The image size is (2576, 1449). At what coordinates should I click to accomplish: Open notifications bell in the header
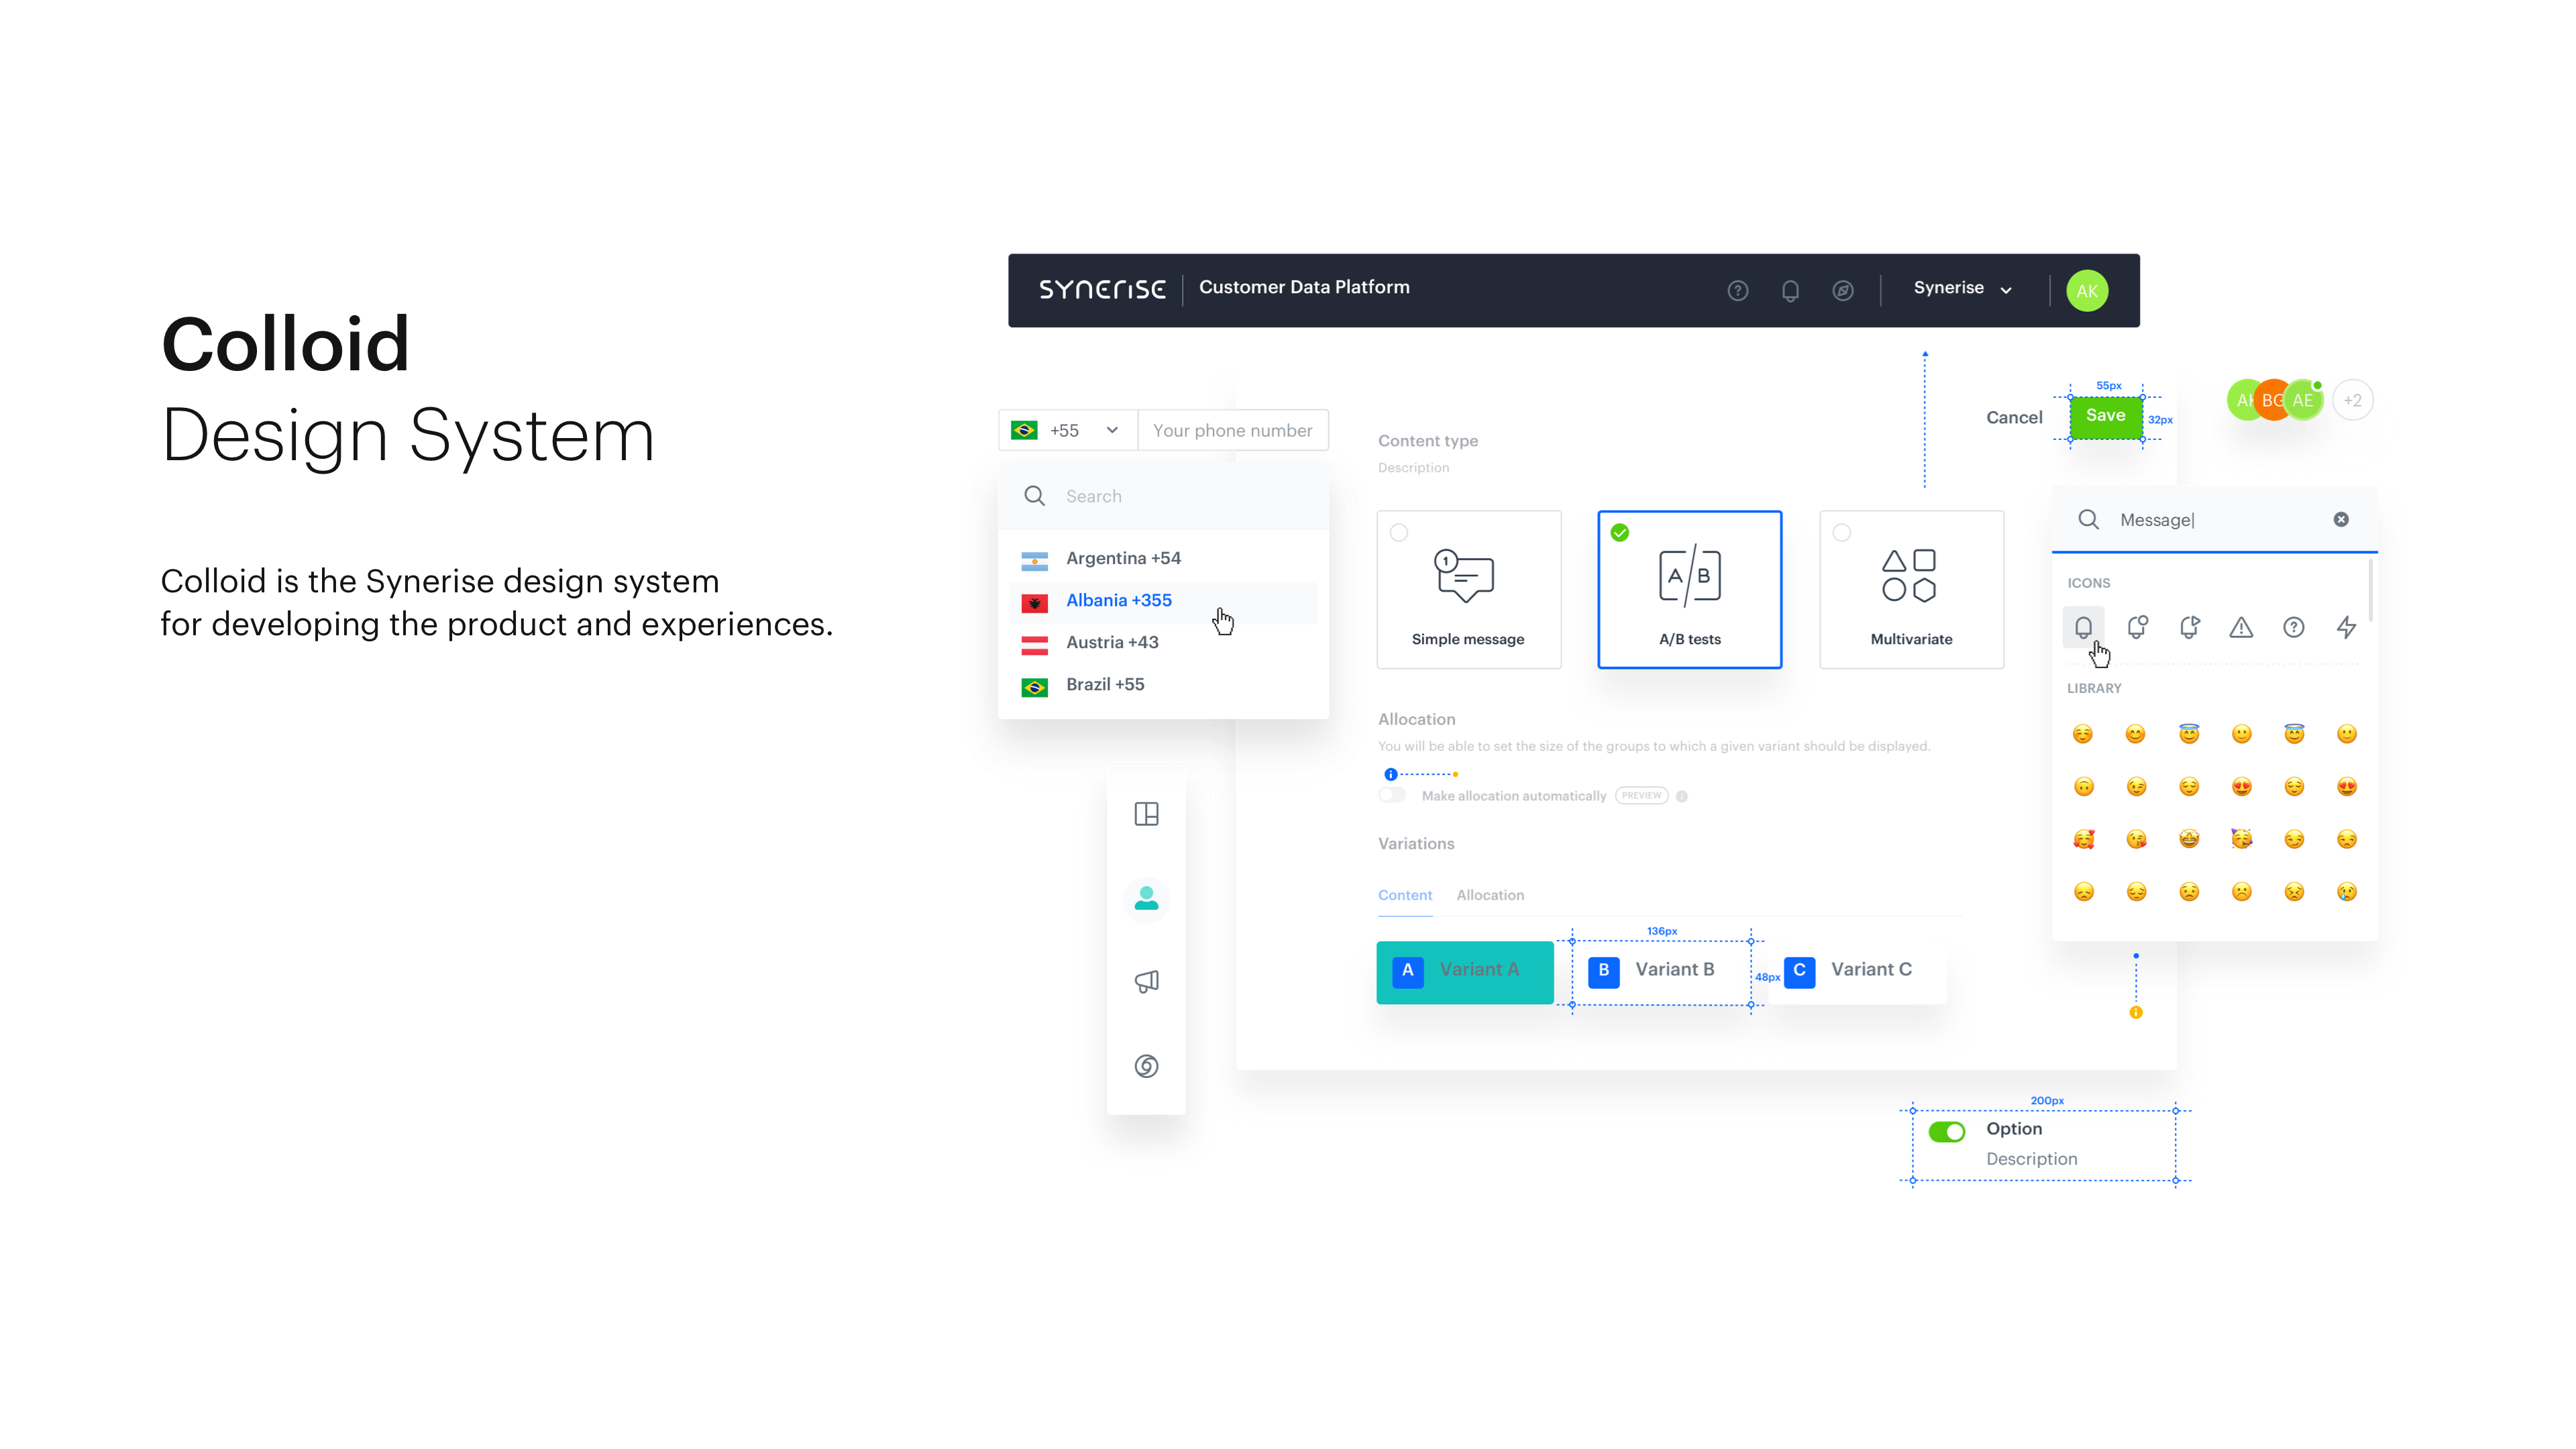(x=1790, y=290)
